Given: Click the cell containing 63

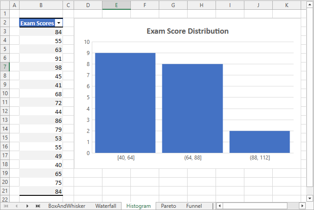Looking at the screenshot, I should pos(41,50).
